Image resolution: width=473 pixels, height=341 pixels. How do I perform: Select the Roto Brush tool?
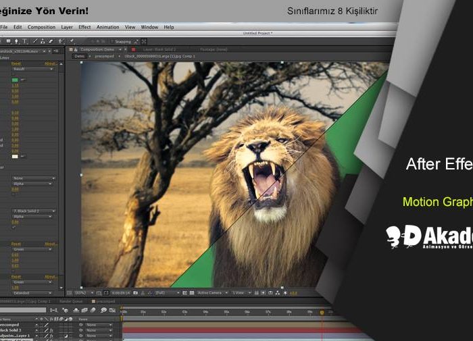61,41
